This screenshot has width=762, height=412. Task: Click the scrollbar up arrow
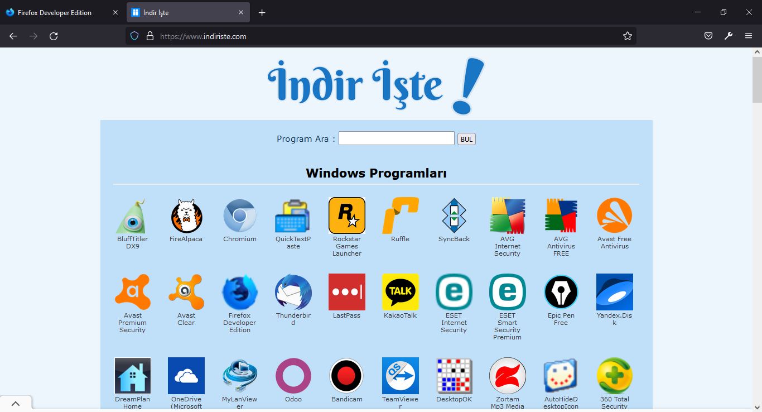(757, 51)
